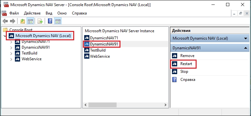Click the list's left scroll arrow
The image size is (251, 116).
pos(86,105)
